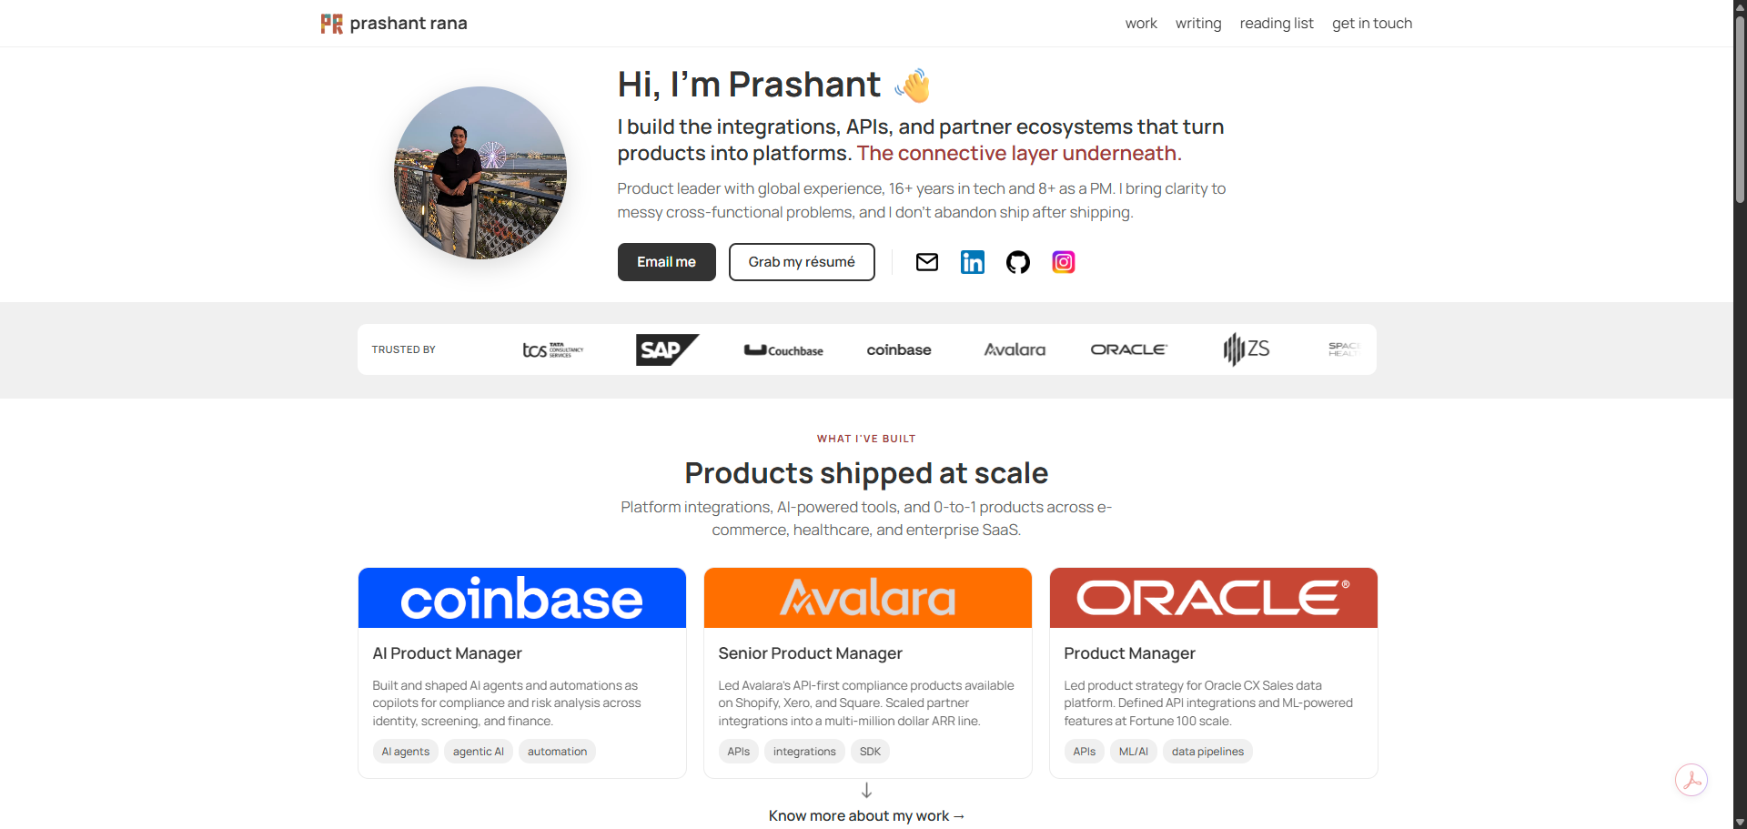This screenshot has width=1747, height=829.
Task: Open the LinkedIn profile icon
Action: coord(972,262)
